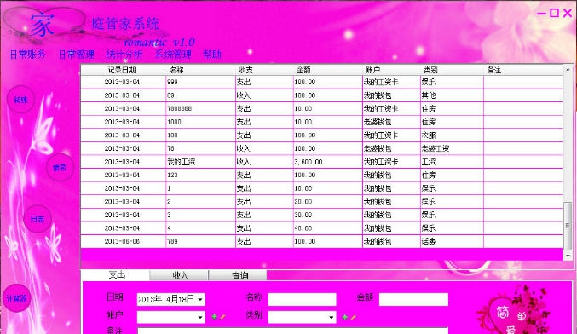Click the pencil edit icon beside 账户 dropdown
The height and width of the screenshot is (334, 577).
(x=222, y=317)
